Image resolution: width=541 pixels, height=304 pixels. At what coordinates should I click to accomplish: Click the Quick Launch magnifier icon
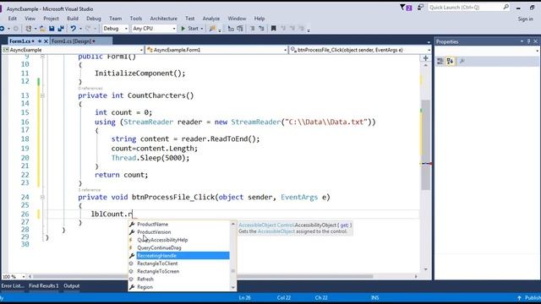click(x=505, y=7)
